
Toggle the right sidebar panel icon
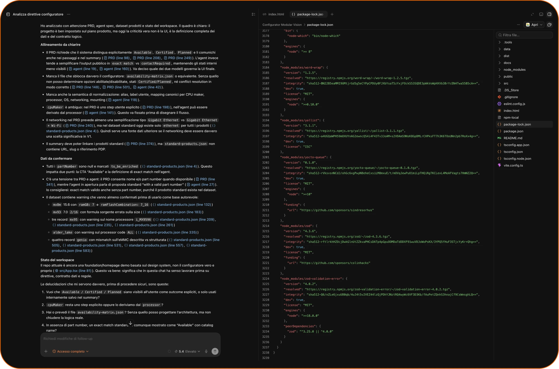(x=549, y=14)
